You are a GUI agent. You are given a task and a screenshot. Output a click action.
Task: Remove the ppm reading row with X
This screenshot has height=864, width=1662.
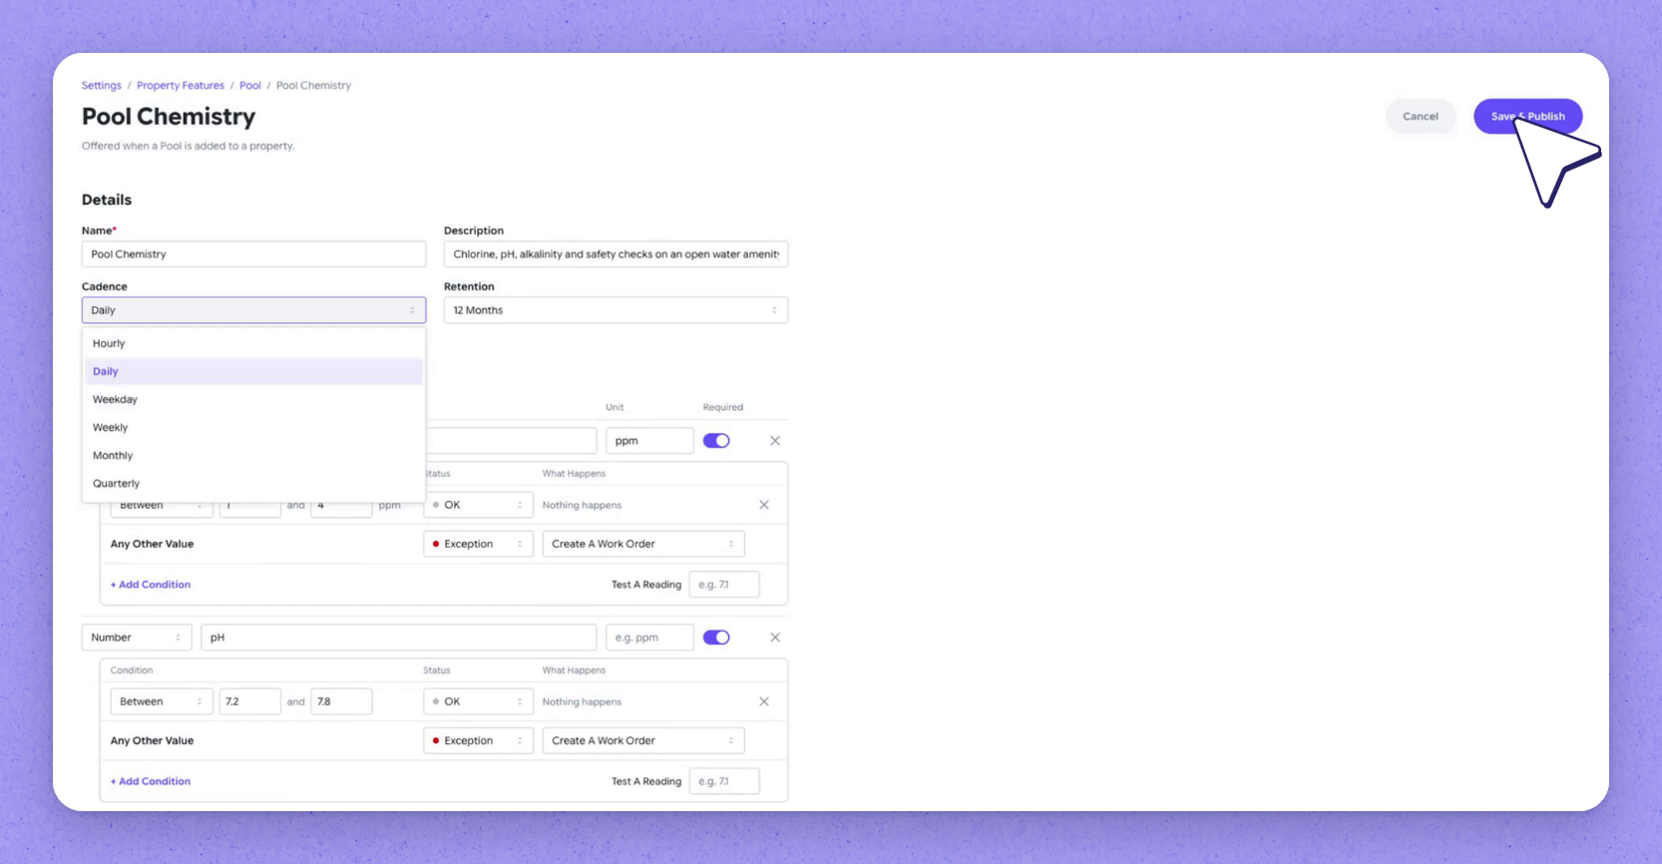tap(775, 441)
